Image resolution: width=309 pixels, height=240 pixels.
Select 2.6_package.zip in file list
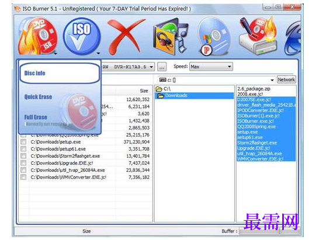click(254, 89)
